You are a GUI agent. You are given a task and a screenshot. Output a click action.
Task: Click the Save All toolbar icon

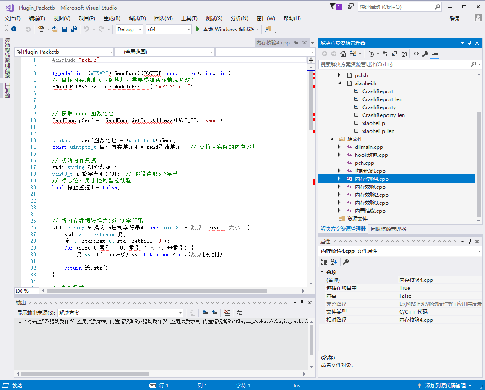[x=74, y=29]
